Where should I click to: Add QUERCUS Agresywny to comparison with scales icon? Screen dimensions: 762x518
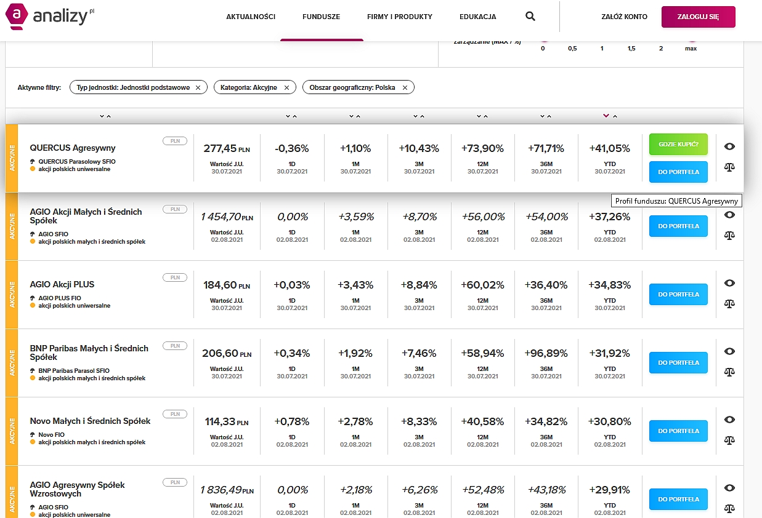(x=730, y=167)
